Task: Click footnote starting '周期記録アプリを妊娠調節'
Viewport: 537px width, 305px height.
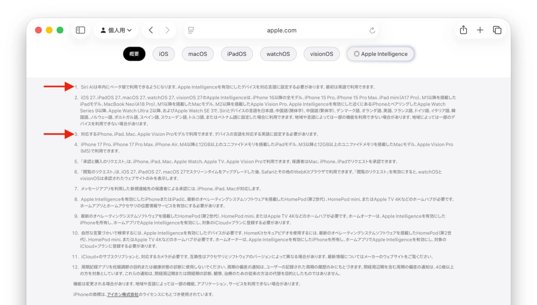Action: (x=267, y=270)
